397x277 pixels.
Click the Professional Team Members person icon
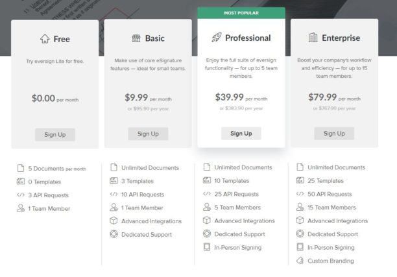tap(207, 208)
